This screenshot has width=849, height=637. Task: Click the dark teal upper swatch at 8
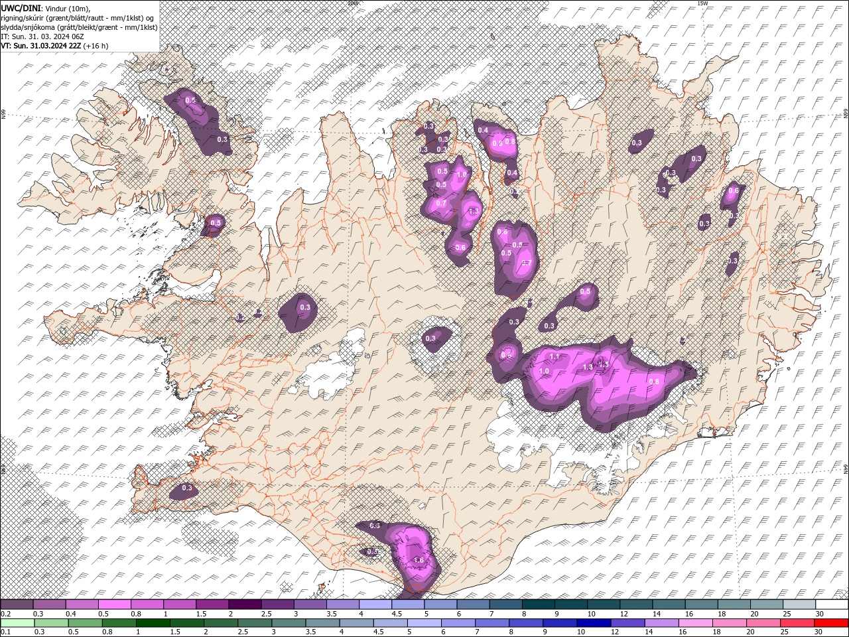pos(538,604)
